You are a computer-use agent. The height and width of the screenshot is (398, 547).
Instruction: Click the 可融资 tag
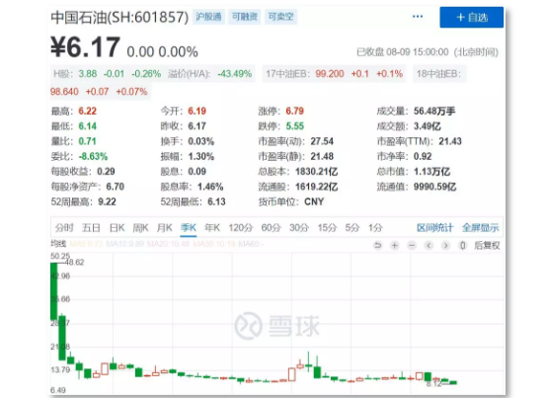pyautogui.click(x=245, y=17)
